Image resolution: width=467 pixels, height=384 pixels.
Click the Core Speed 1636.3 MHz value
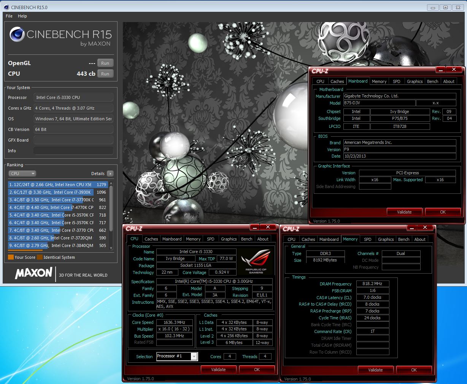pos(174,322)
